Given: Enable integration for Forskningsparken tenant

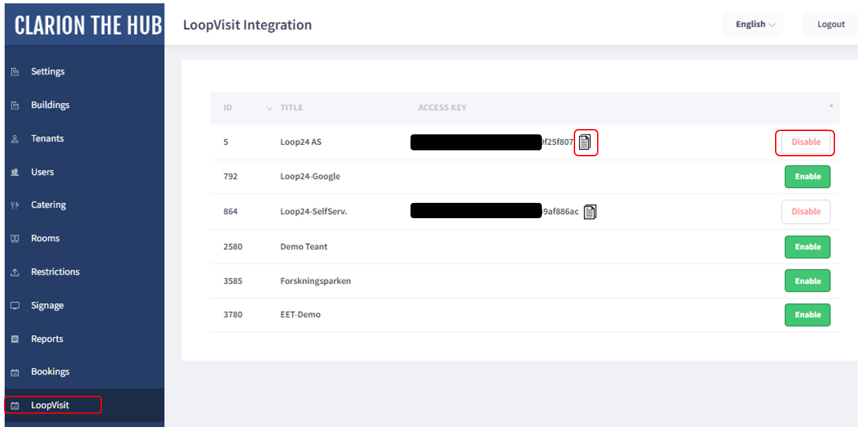Looking at the screenshot, I should (x=807, y=281).
